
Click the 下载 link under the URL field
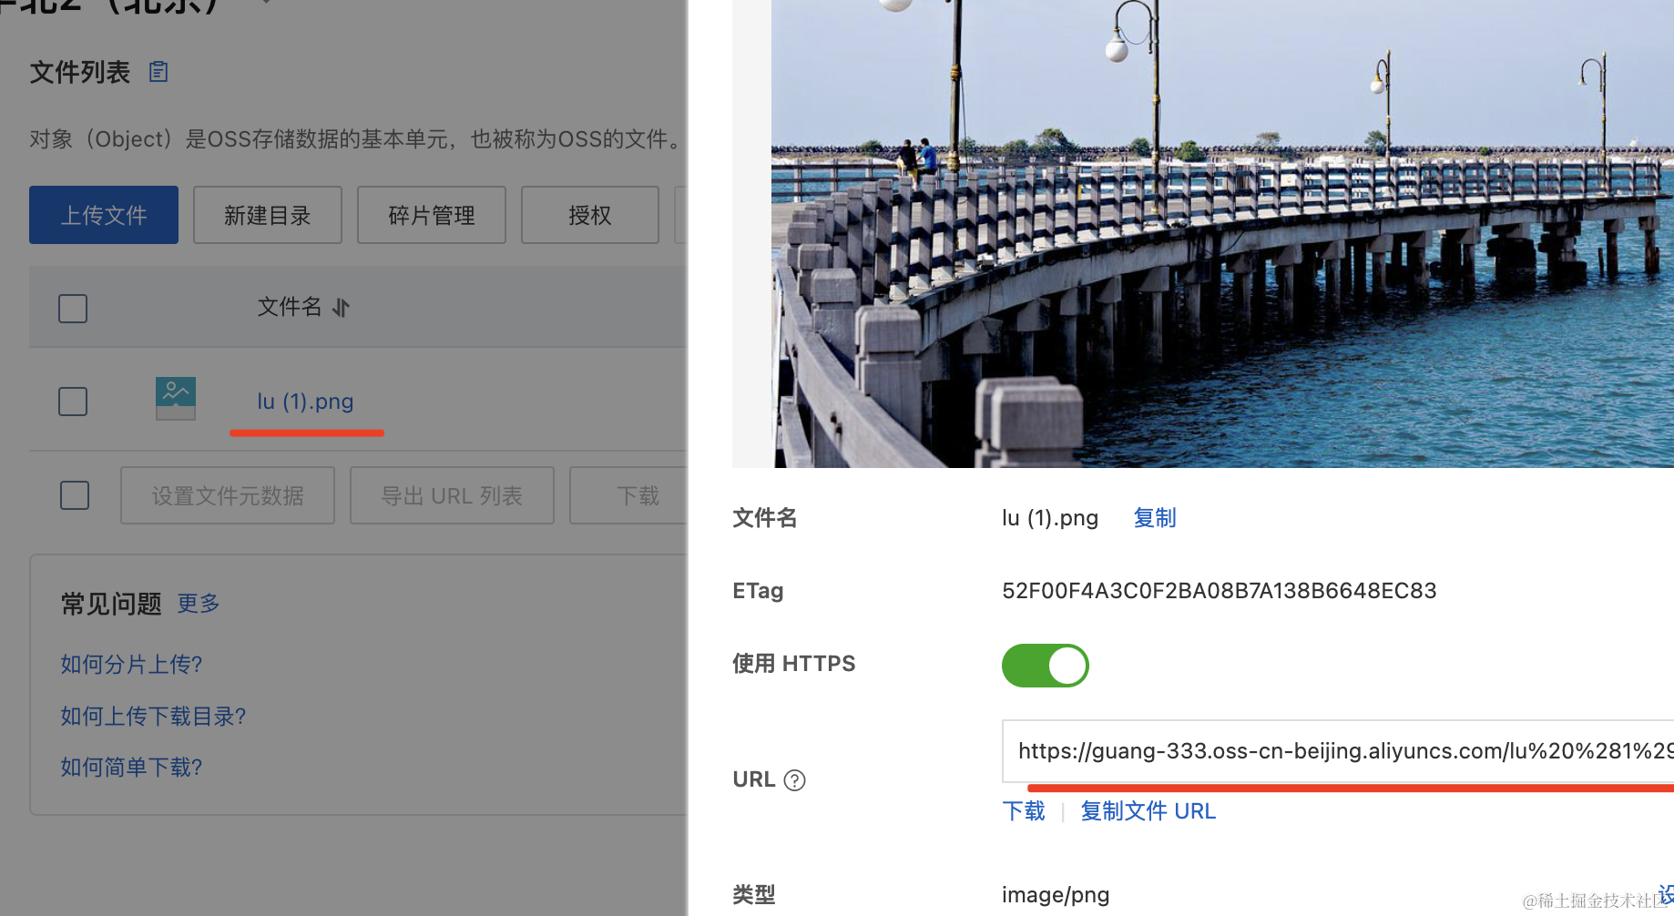[x=1024, y=811]
